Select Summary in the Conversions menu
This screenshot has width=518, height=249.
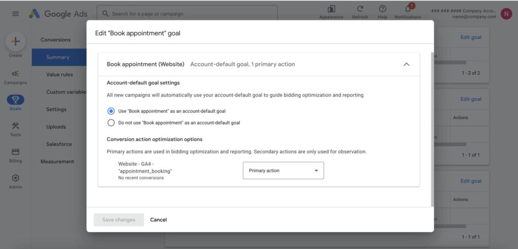(x=59, y=57)
